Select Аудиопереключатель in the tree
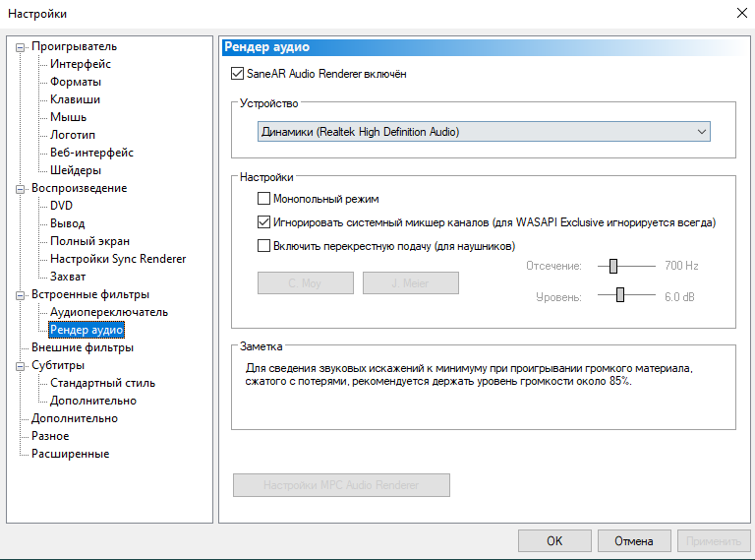This screenshot has width=755, height=560. (x=109, y=312)
